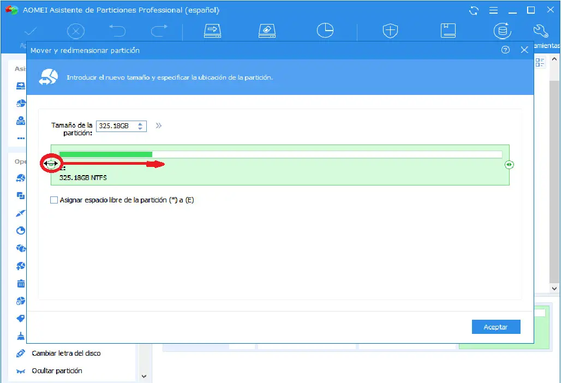562x383 pixels.
Task: Click the left resize handle of partition bar
Action: [x=51, y=164]
